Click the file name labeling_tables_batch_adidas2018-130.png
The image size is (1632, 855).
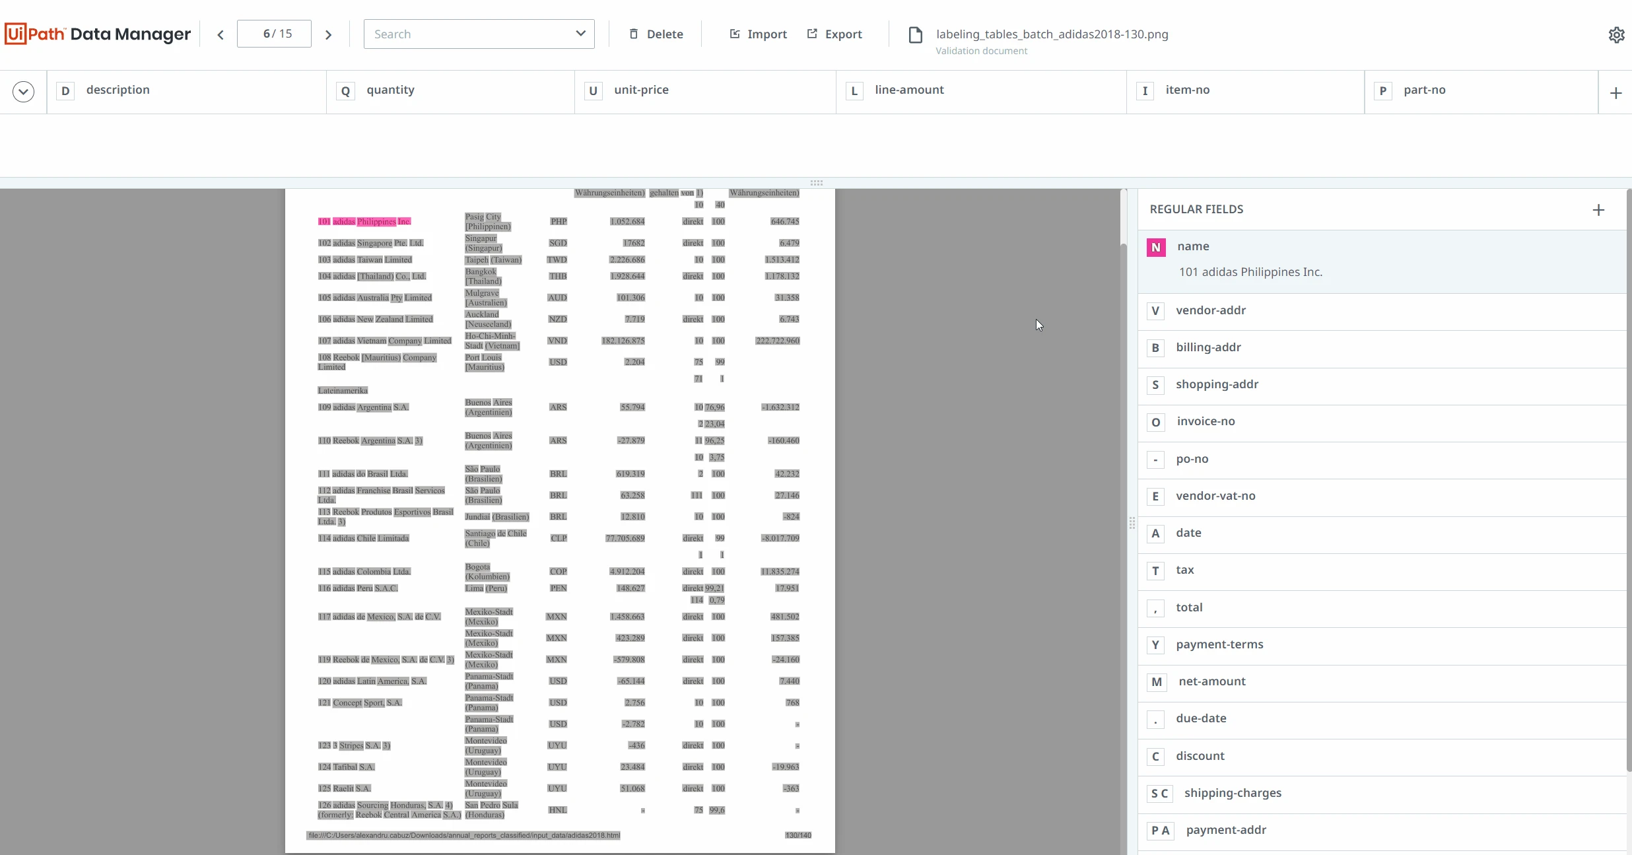coord(1052,34)
